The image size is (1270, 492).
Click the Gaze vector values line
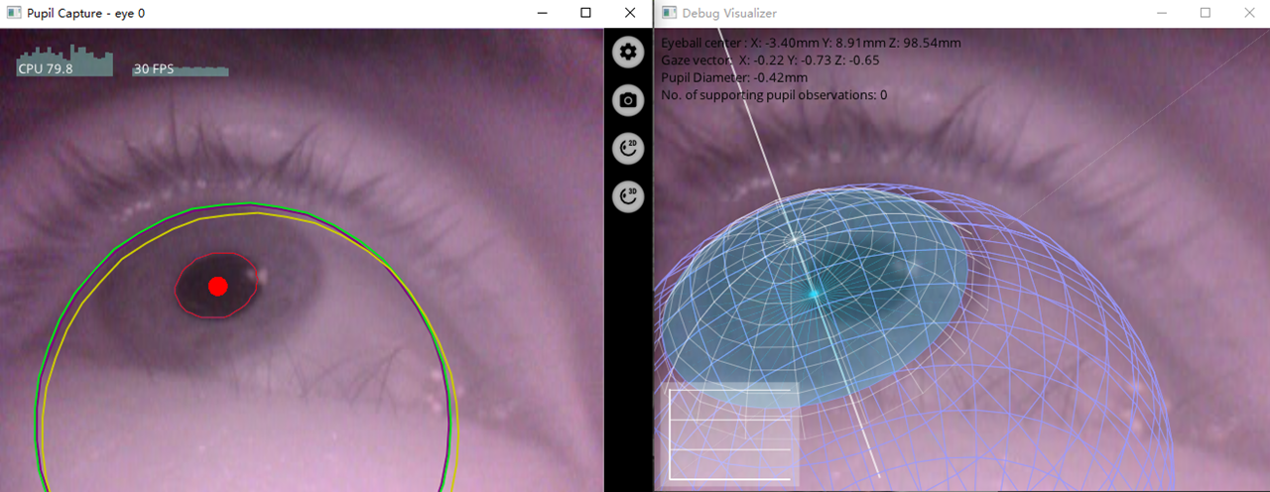[x=770, y=61]
